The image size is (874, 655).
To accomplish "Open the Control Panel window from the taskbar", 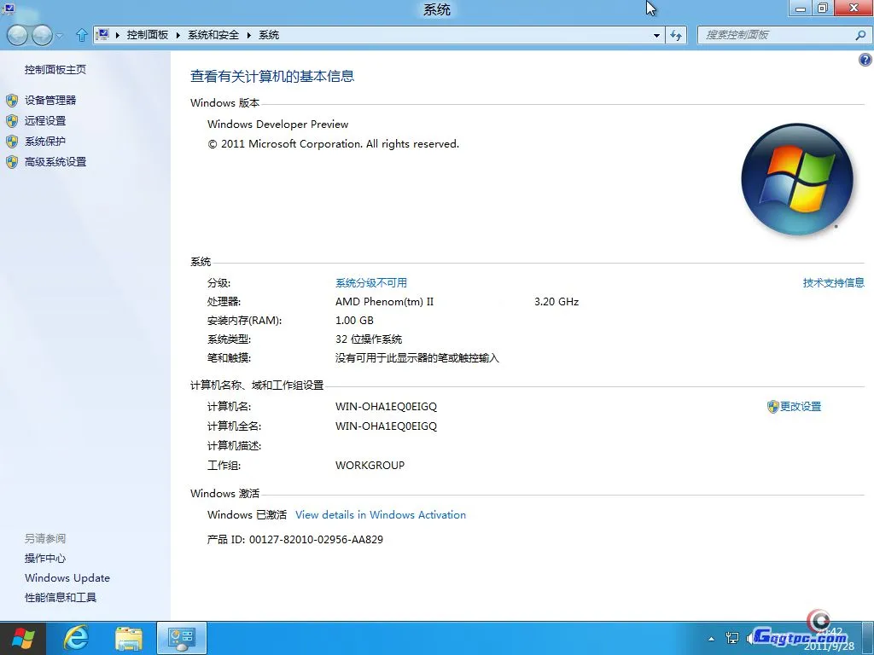I will [x=181, y=637].
